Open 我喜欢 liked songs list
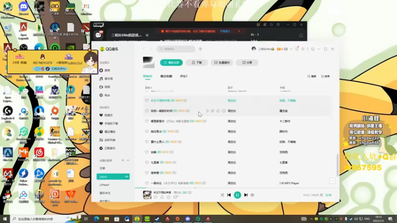Image resolution: width=397 pixels, height=223 pixels. (106, 115)
